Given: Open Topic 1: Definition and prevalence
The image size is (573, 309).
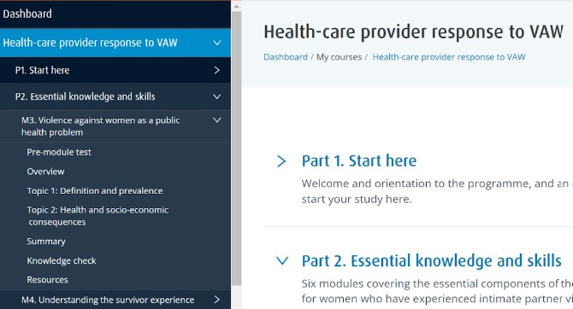Looking at the screenshot, I should 95,191.
